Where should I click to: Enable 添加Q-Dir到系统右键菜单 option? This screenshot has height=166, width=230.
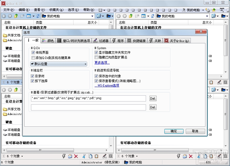point(33,58)
